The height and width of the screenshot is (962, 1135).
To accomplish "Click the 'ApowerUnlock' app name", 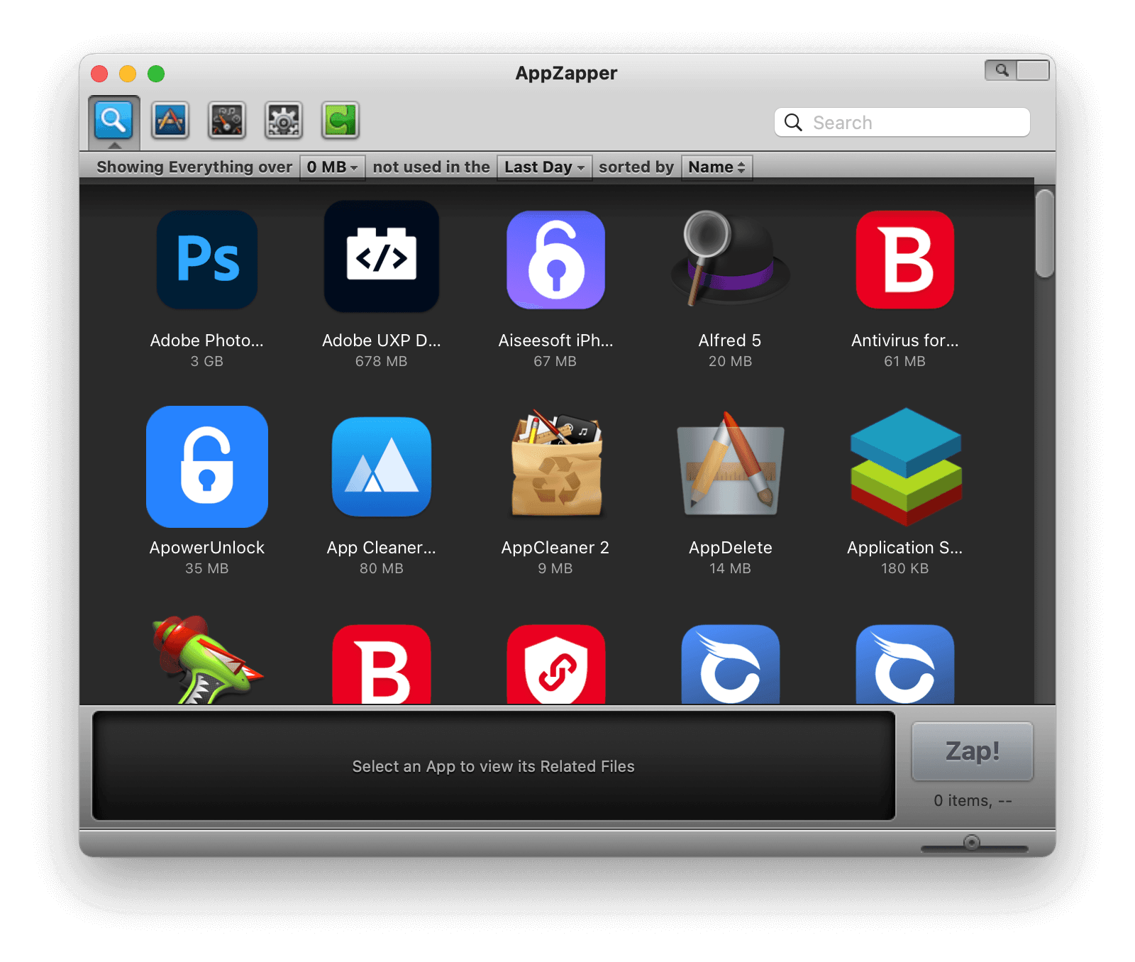I will pos(207,548).
